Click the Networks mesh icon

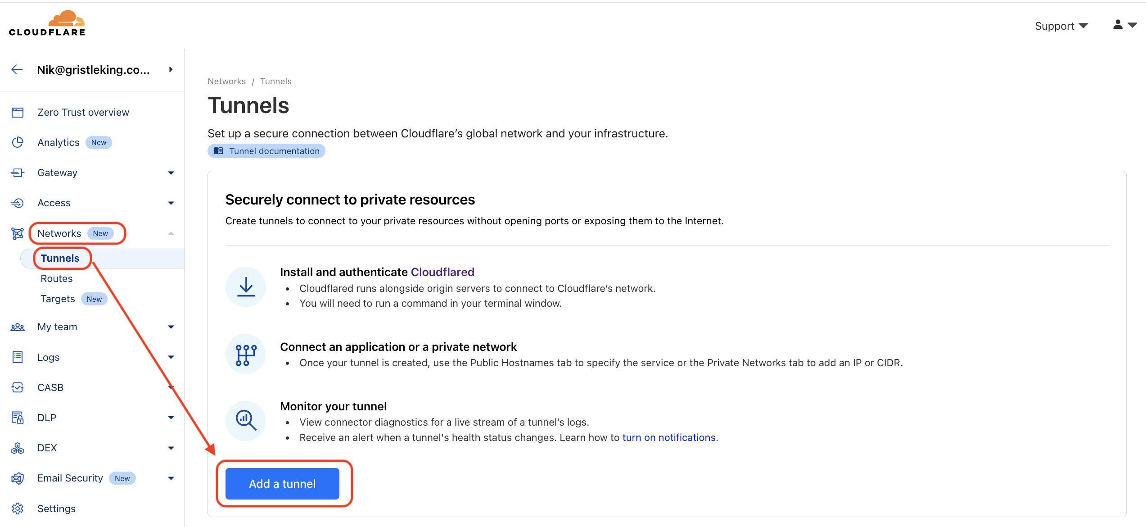point(18,233)
